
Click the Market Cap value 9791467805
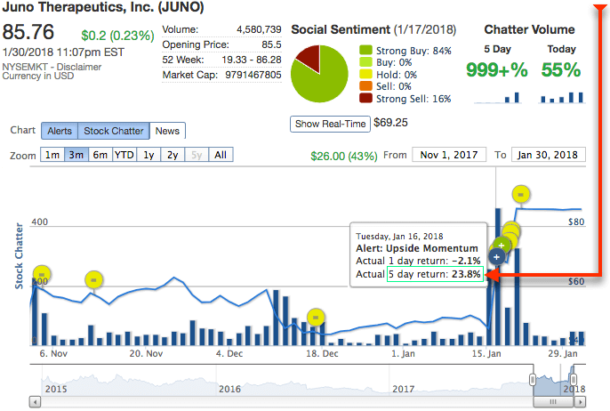[x=253, y=75]
